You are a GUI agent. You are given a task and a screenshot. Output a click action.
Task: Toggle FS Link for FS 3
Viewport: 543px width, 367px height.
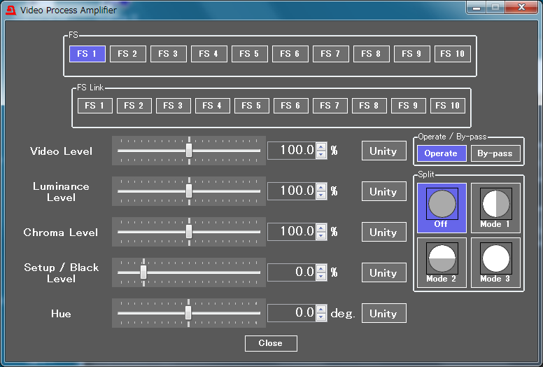pyautogui.click(x=173, y=106)
